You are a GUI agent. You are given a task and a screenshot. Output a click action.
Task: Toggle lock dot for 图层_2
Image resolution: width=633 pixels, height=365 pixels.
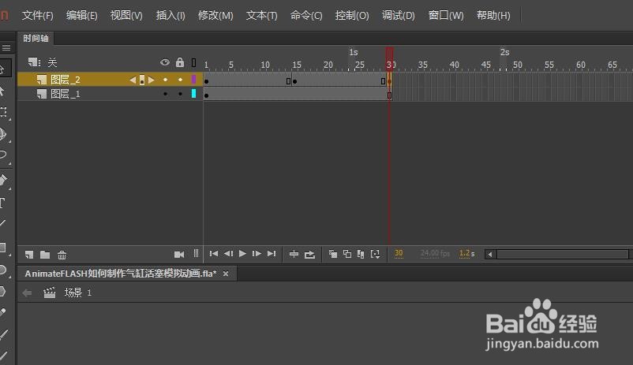pos(180,80)
